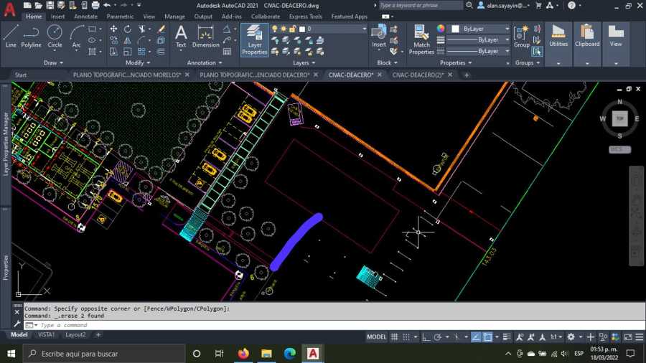Choose the Dimension tool
Screen dimensions: 646x363
[x=205, y=35]
